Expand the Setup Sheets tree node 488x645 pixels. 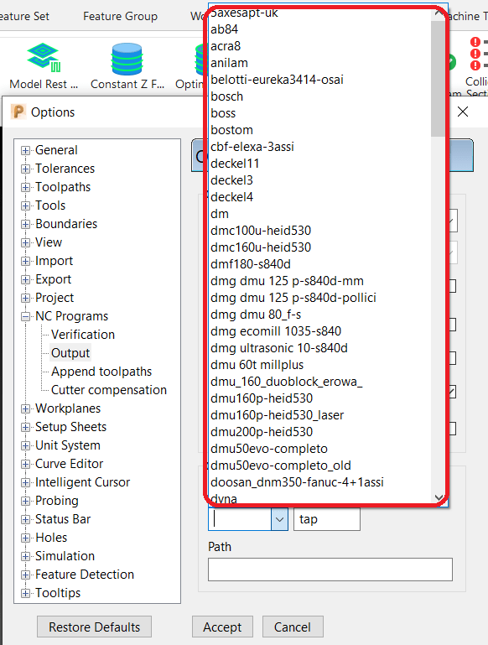point(25,427)
